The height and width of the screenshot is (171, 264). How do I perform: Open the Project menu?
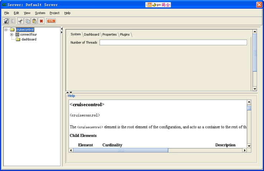[55, 13]
